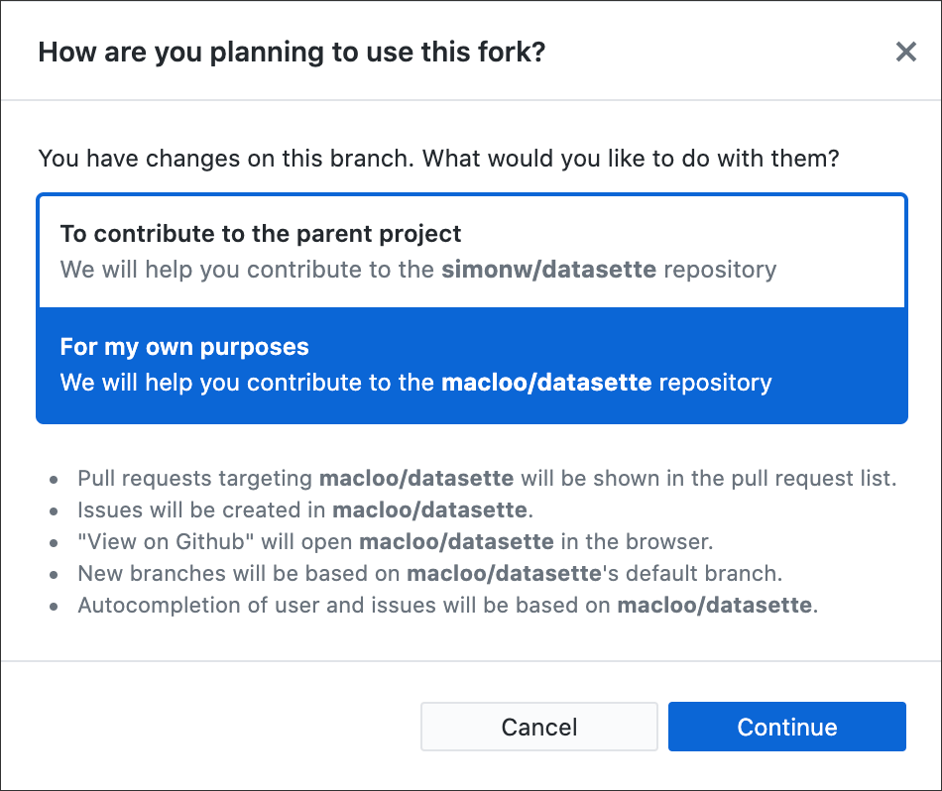Viewport: 942px width, 791px height.
Task: Choose the "For my own purposes" option
Action: (184, 347)
